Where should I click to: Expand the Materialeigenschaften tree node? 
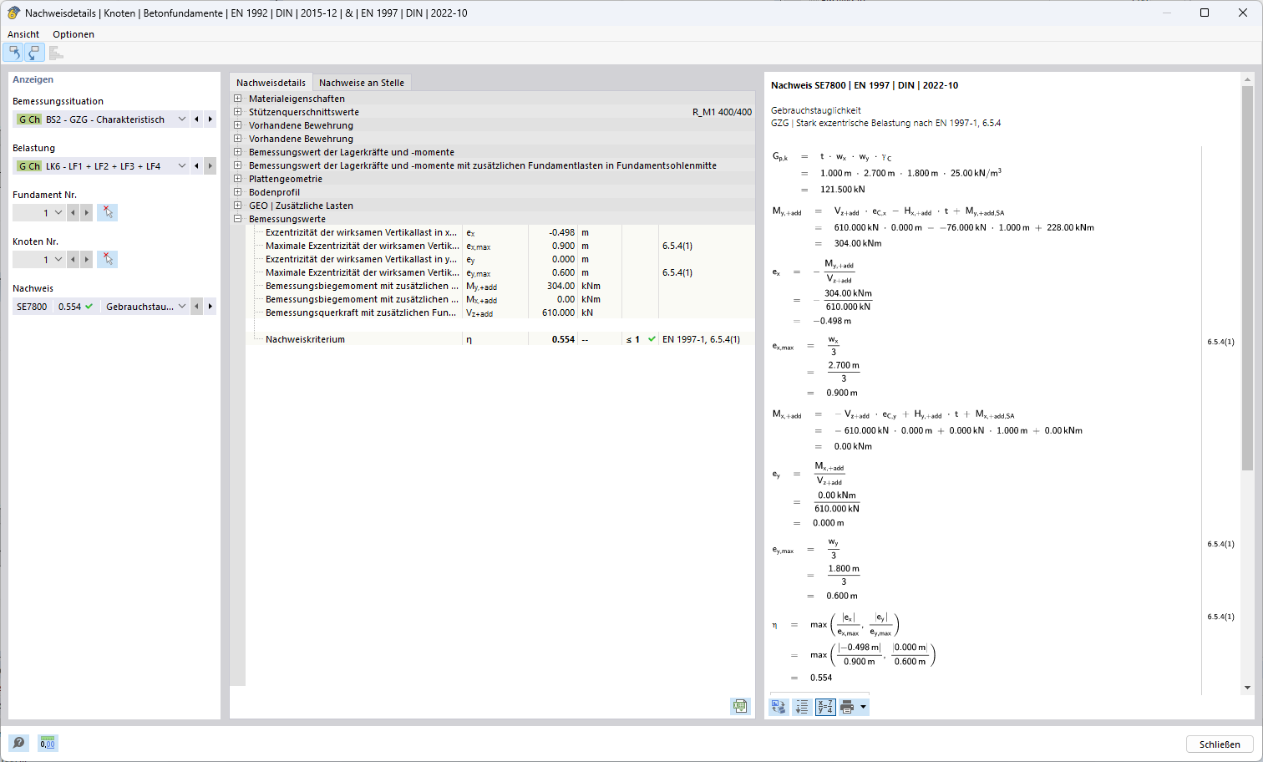point(238,99)
